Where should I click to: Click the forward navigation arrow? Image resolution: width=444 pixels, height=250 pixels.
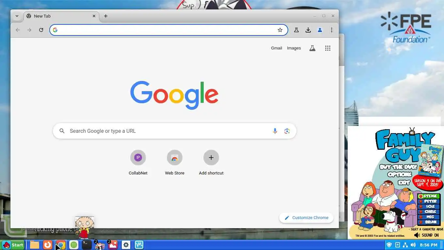(x=29, y=30)
